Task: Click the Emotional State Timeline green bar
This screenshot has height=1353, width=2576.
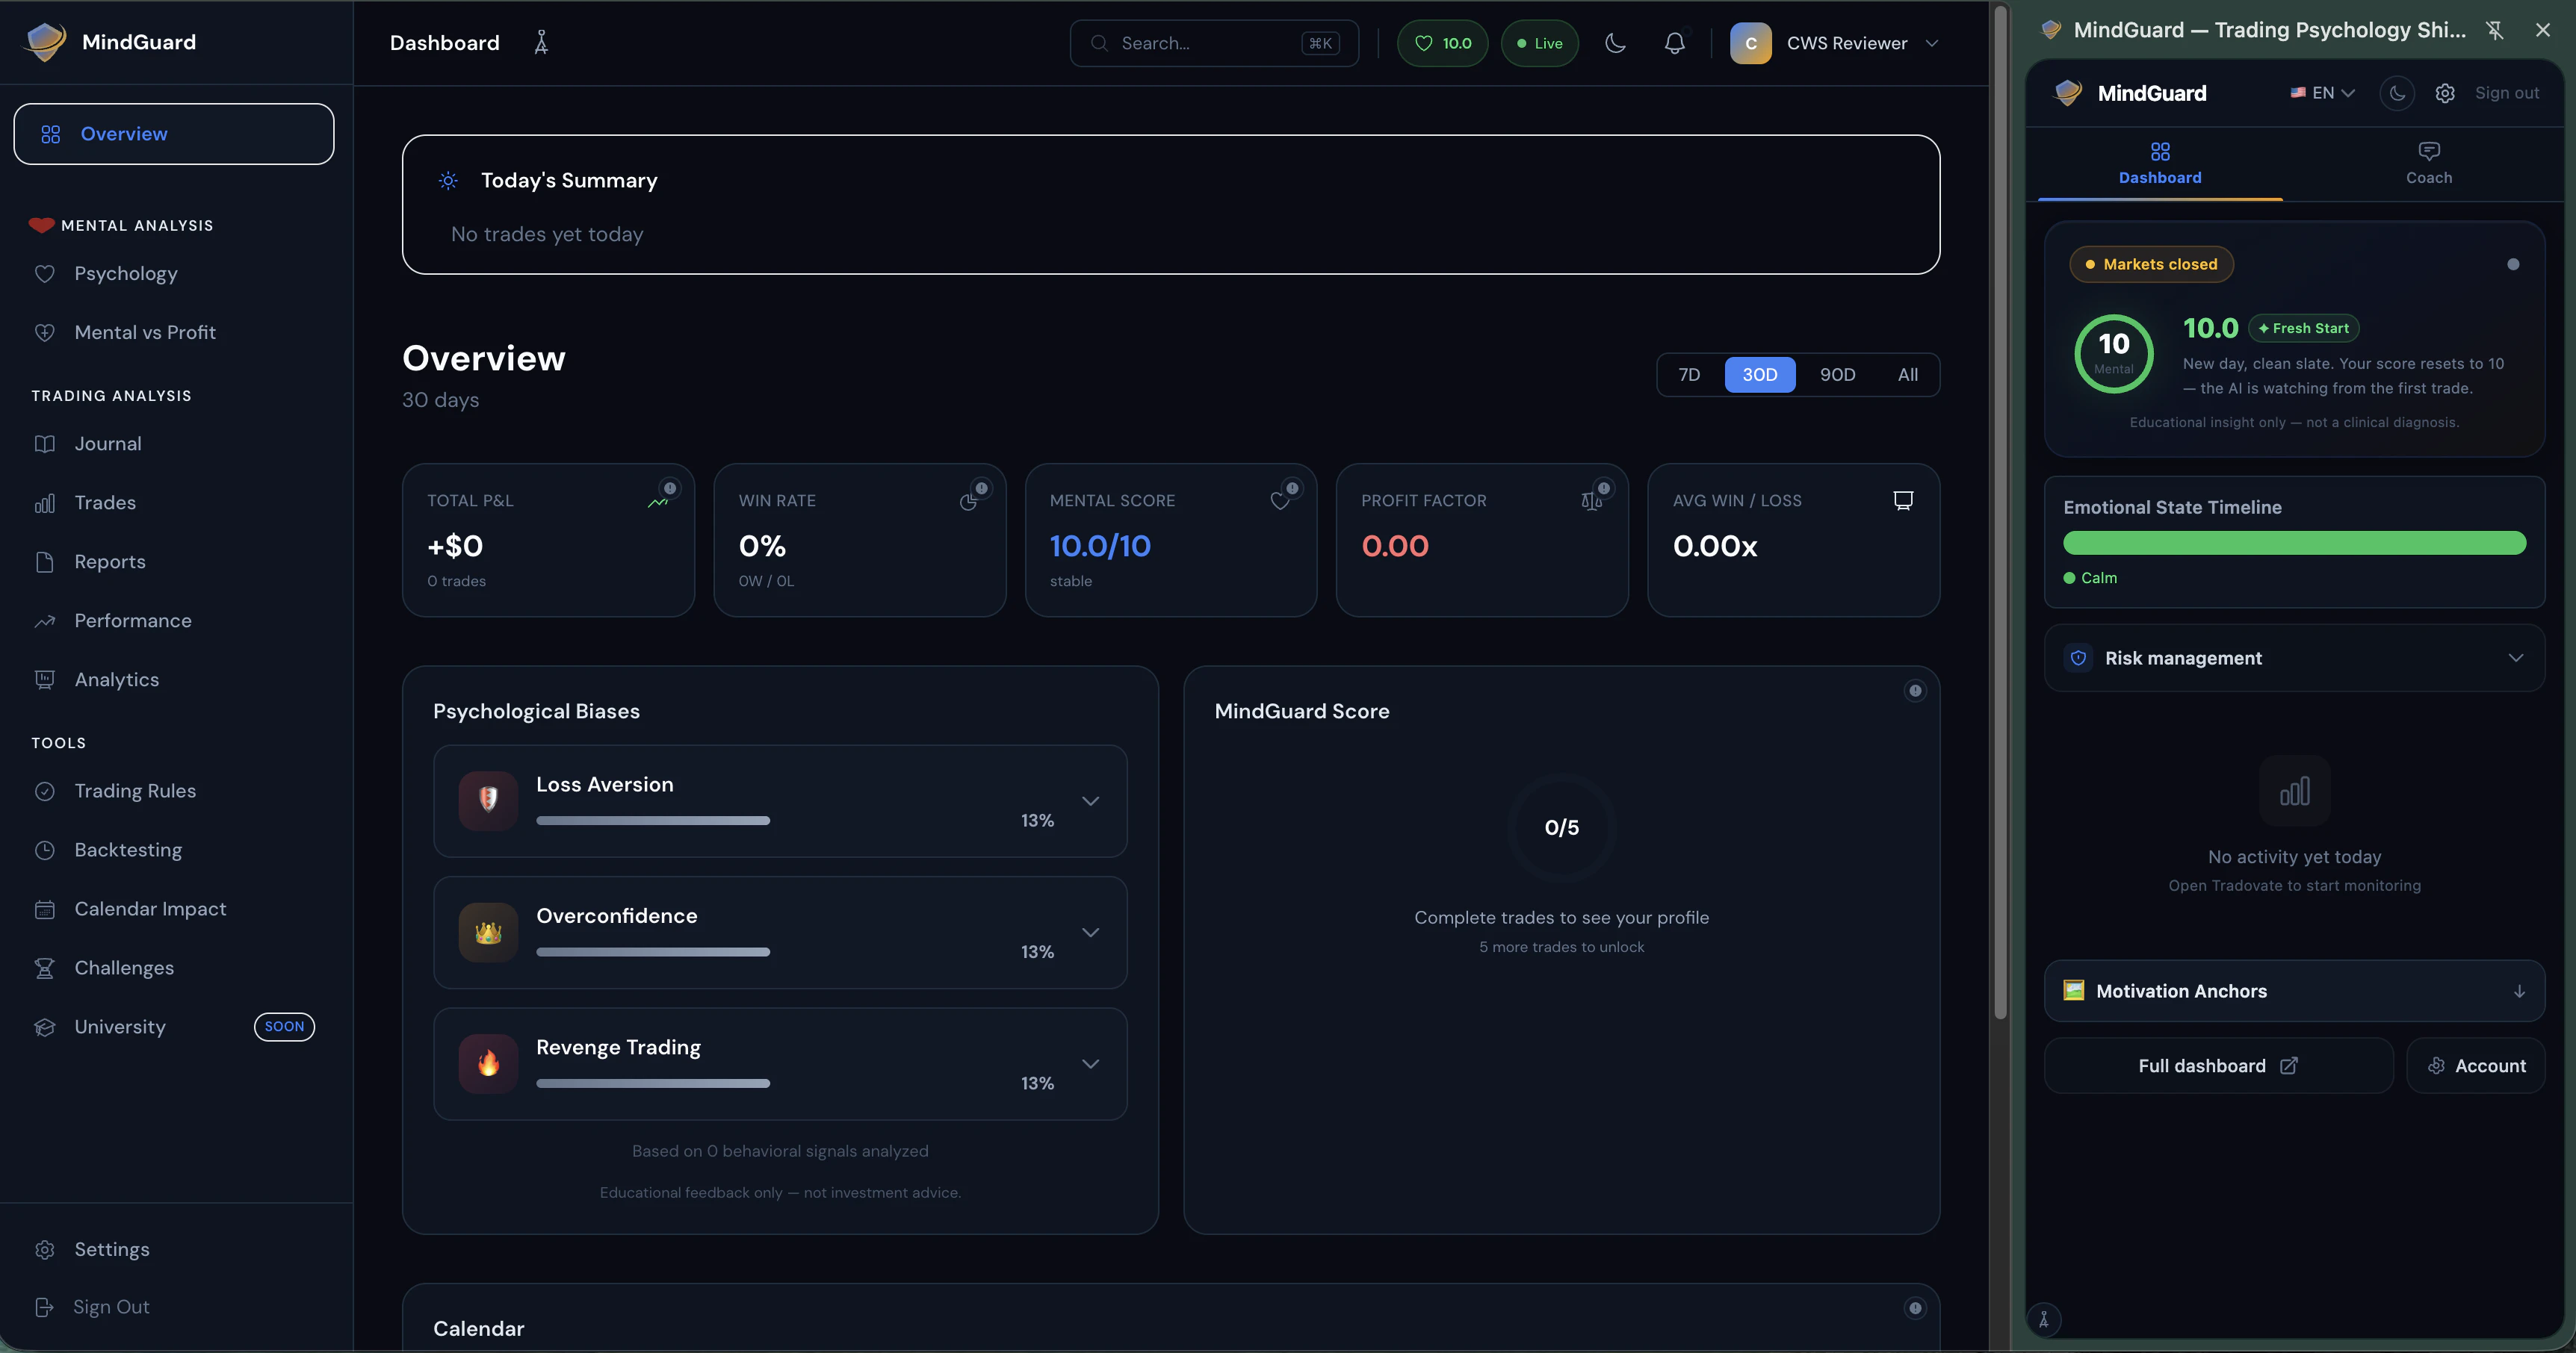Action: pyautogui.click(x=2294, y=543)
